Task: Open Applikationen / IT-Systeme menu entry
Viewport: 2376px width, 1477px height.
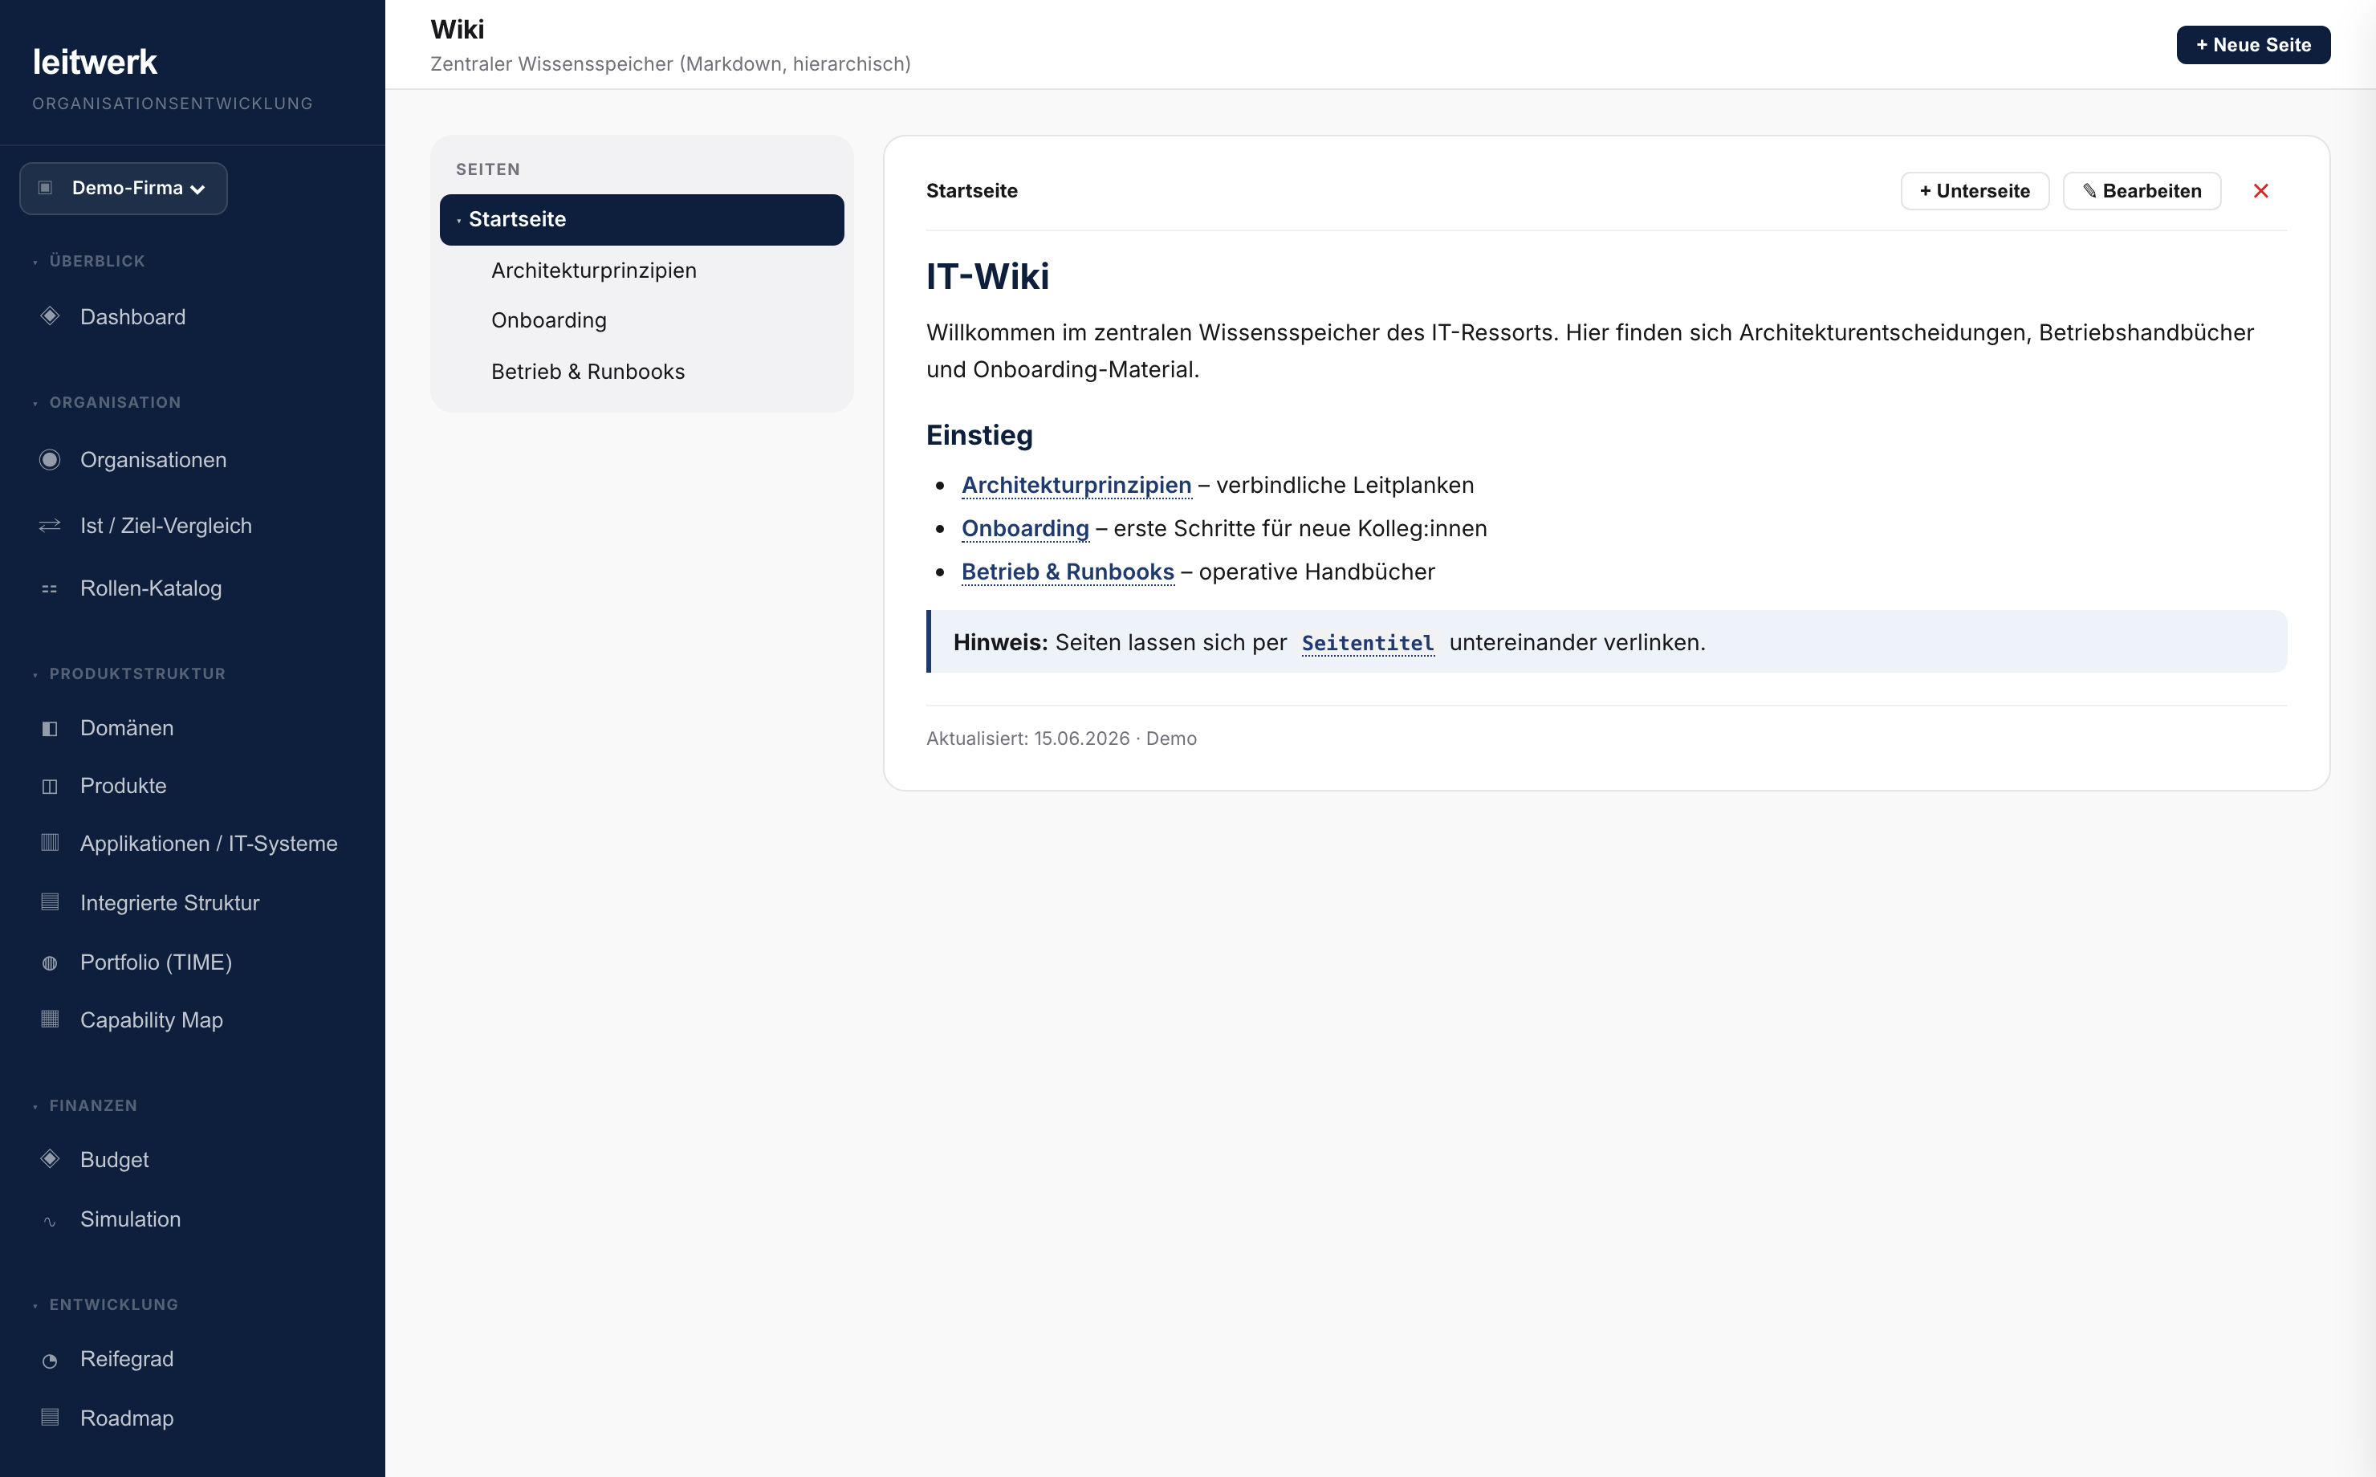Action: click(x=209, y=844)
